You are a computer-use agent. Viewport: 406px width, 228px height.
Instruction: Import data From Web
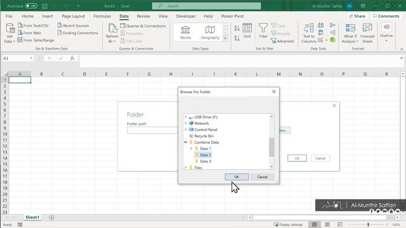click(29, 33)
